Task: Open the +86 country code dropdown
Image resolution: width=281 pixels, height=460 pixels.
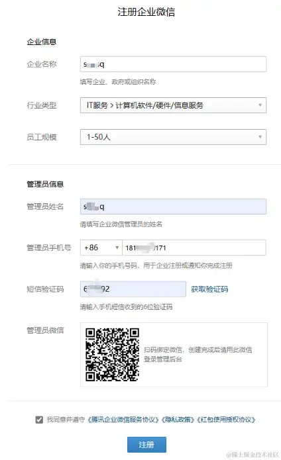Action: 101,248
